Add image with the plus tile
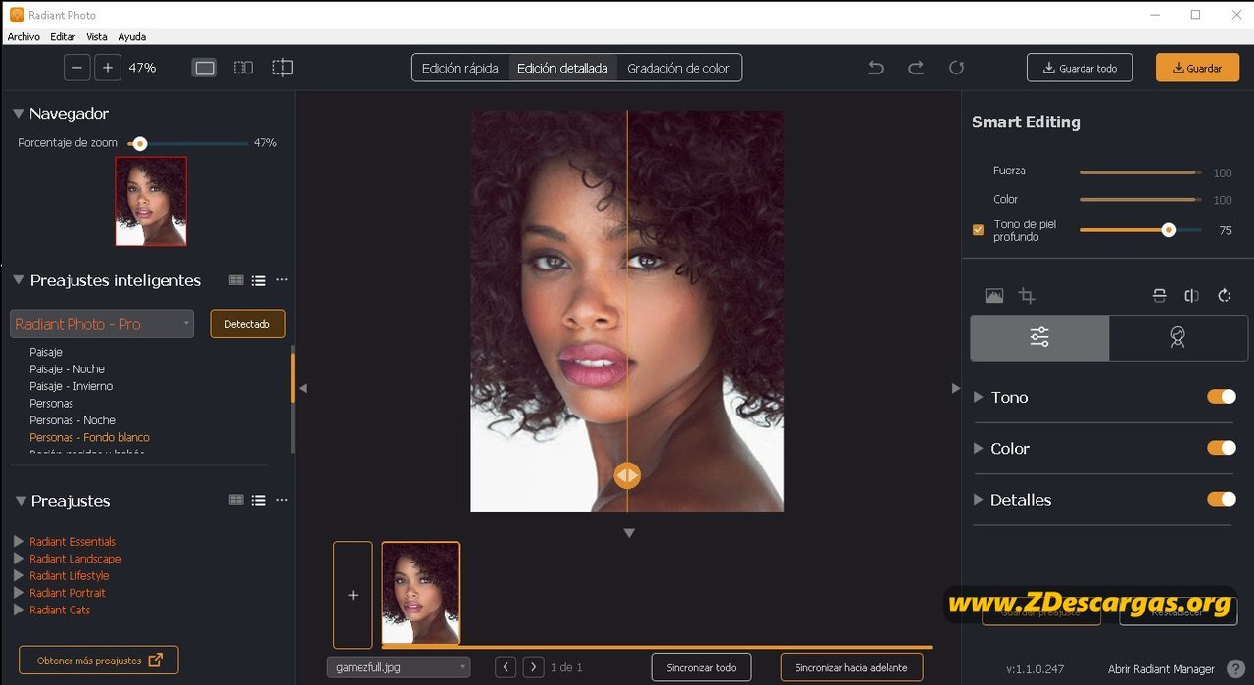 coord(353,595)
